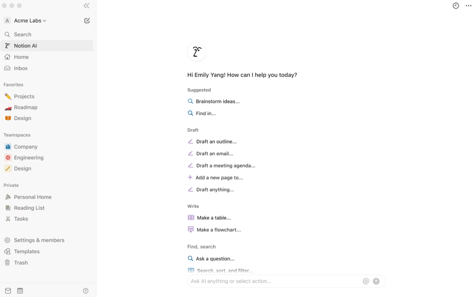Open the three-dot more options menu
The height and width of the screenshot is (297, 476).
(x=468, y=6)
